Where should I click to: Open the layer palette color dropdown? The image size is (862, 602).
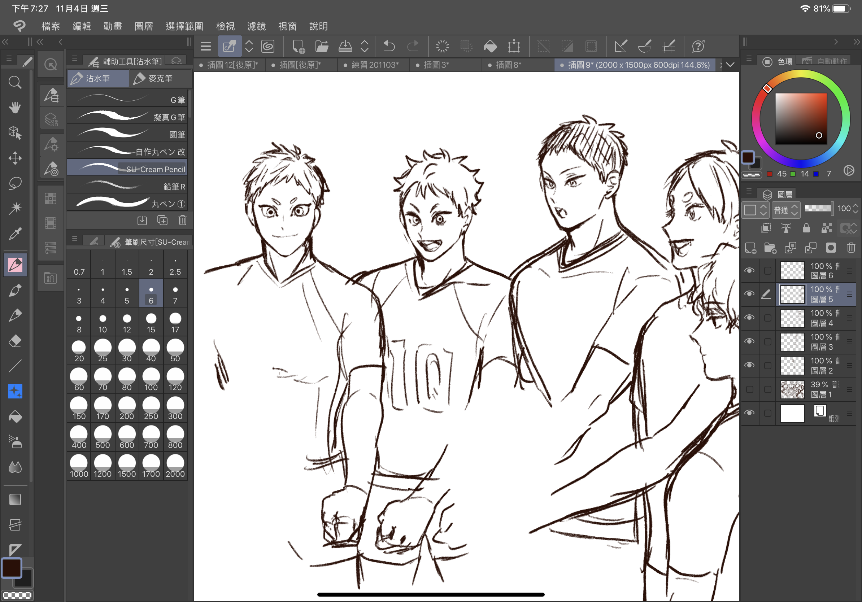coord(755,210)
